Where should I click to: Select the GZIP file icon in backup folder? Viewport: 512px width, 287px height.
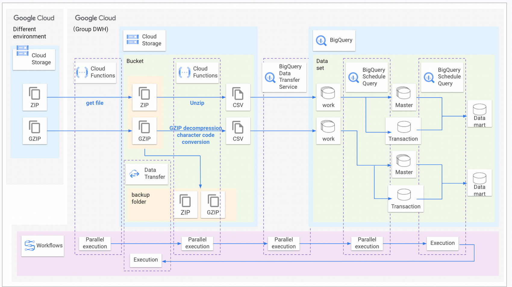(213, 201)
